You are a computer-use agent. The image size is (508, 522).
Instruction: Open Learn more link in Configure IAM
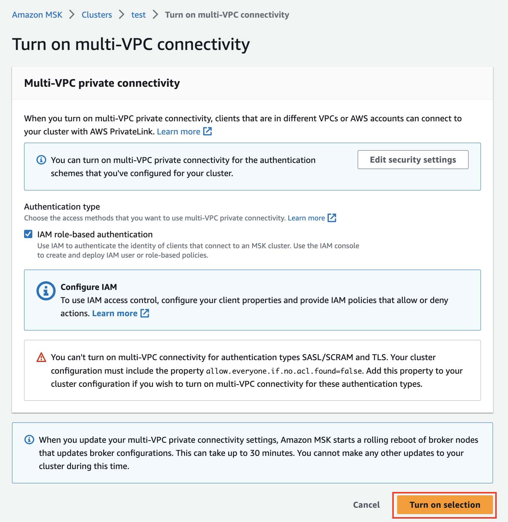[x=115, y=313]
